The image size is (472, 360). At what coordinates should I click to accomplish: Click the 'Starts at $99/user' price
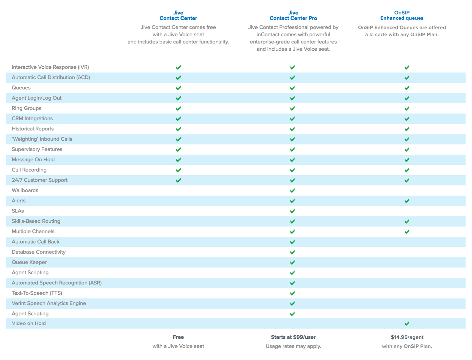point(293,337)
